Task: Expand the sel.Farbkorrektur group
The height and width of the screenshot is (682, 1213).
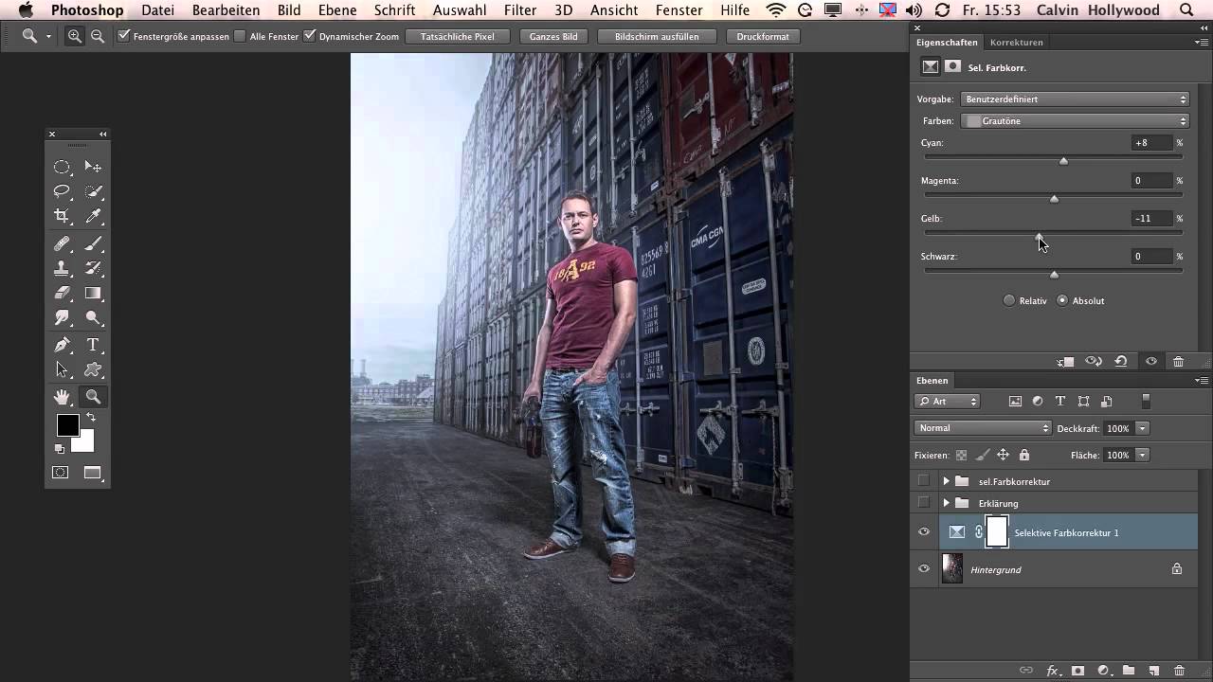Action: (946, 481)
